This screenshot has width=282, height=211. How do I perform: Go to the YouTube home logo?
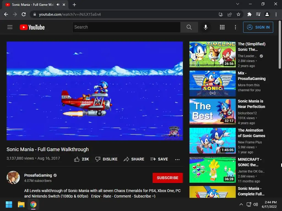coord(32,27)
